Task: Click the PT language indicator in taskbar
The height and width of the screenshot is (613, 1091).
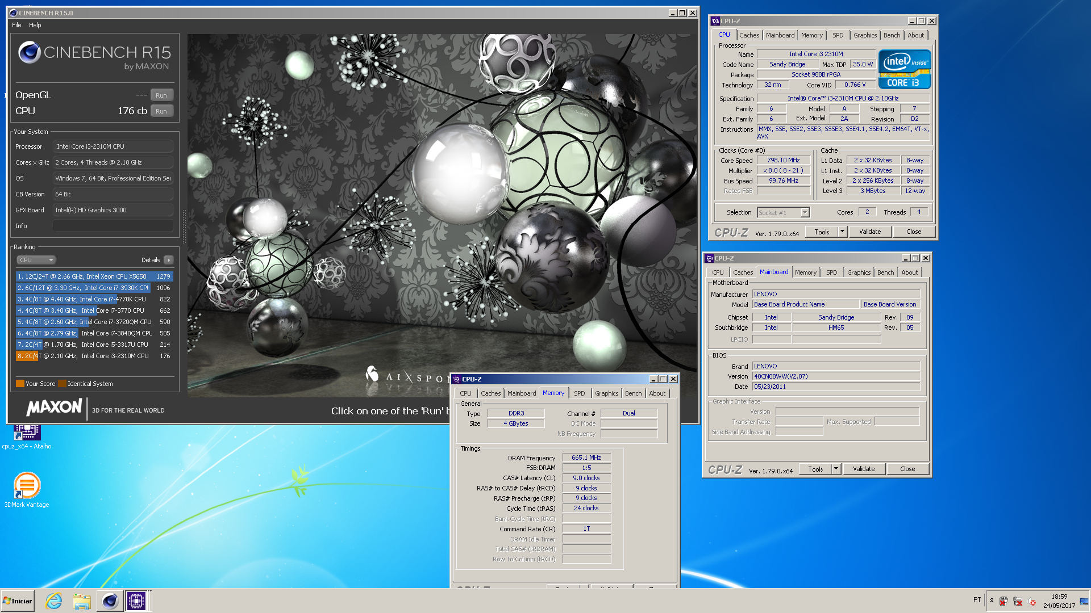Action: 977,600
